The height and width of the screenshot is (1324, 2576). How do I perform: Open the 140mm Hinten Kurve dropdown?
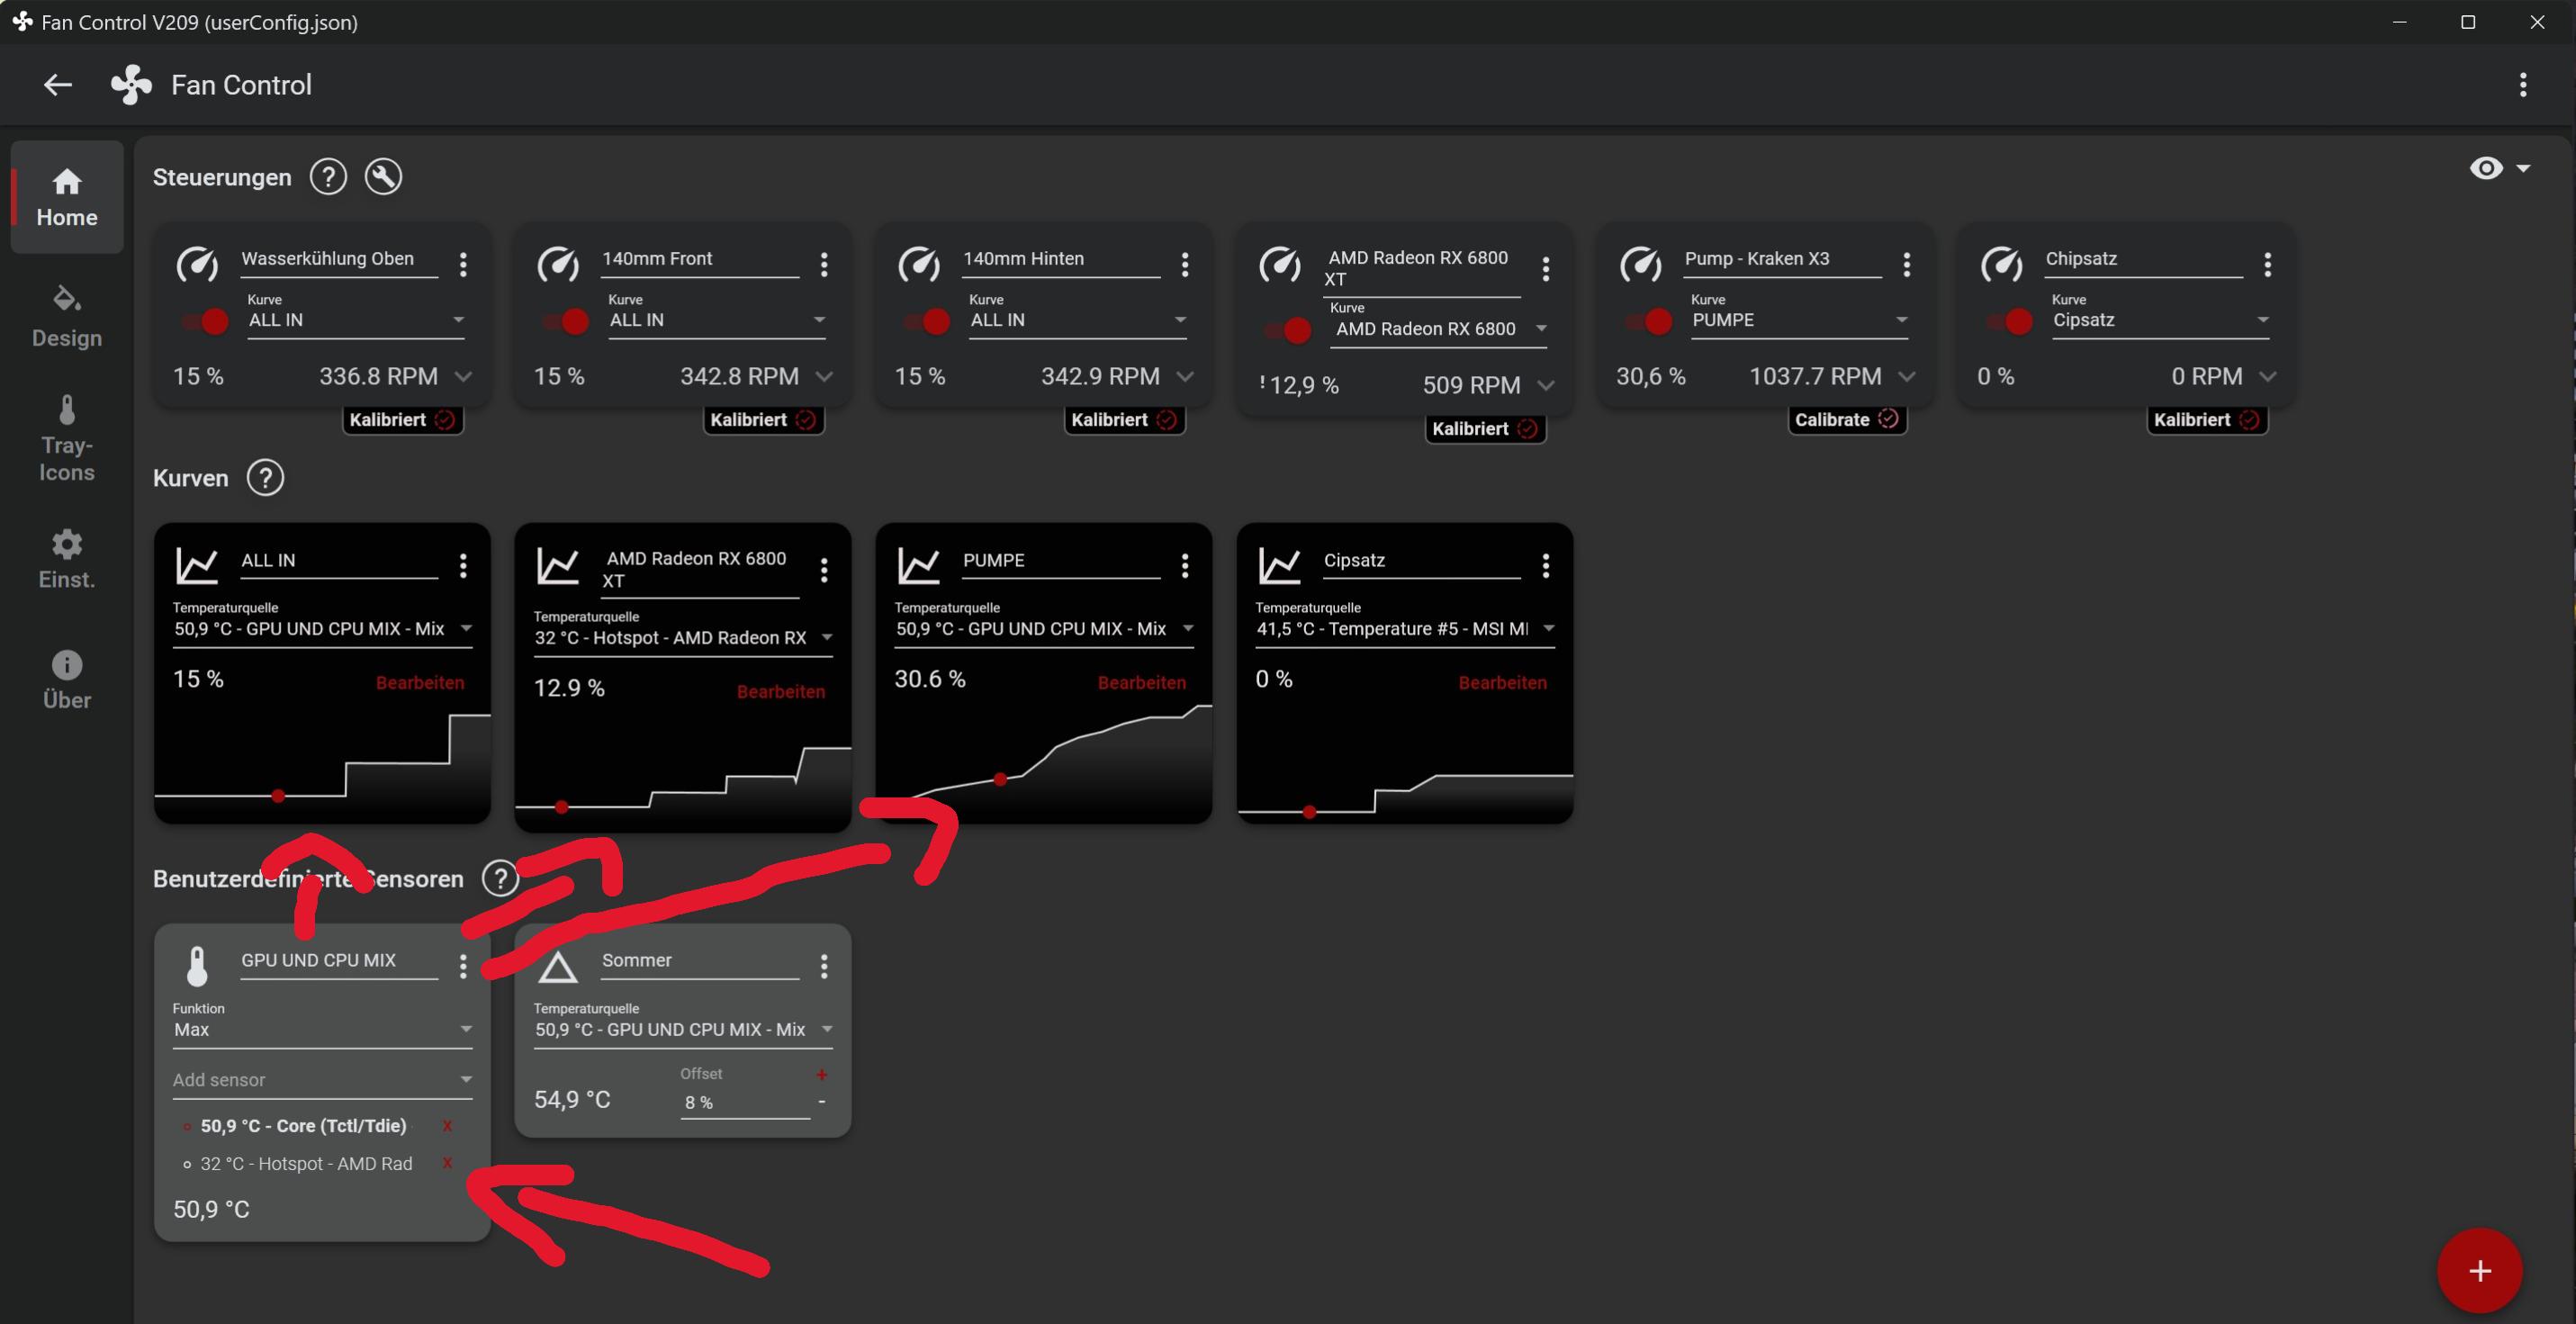click(1076, 320)
